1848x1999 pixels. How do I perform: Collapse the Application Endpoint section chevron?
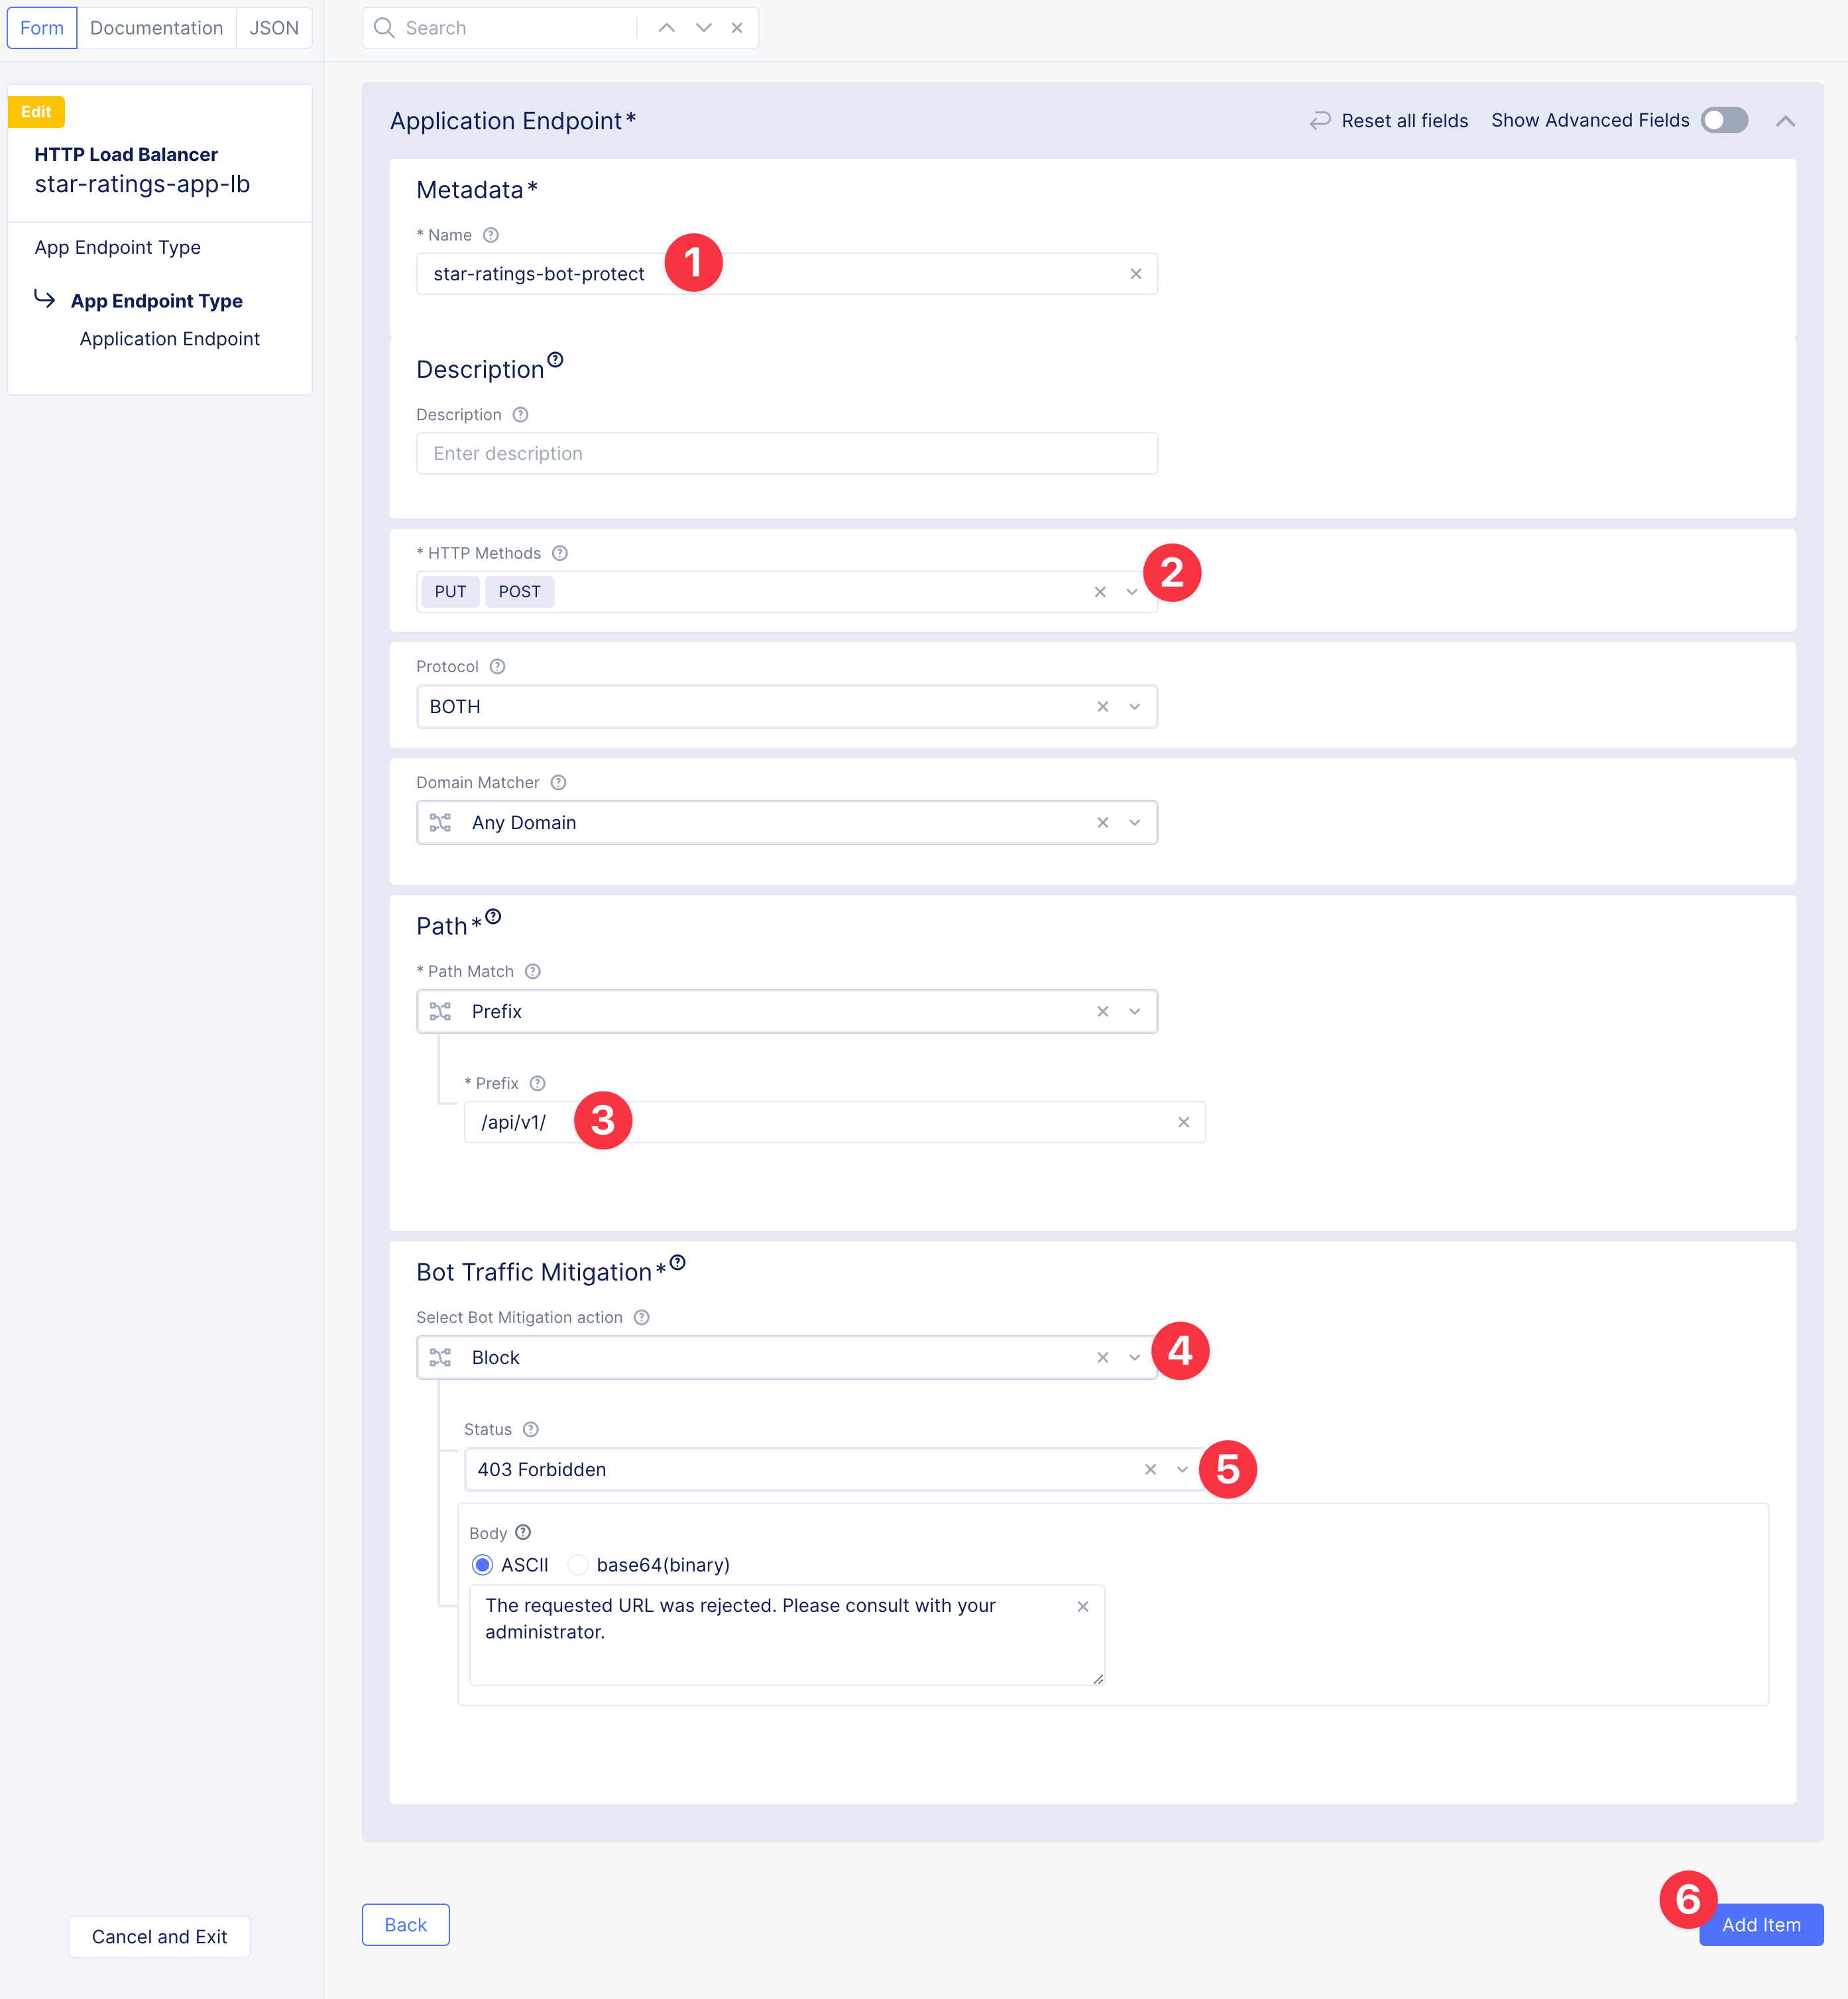1785,121
